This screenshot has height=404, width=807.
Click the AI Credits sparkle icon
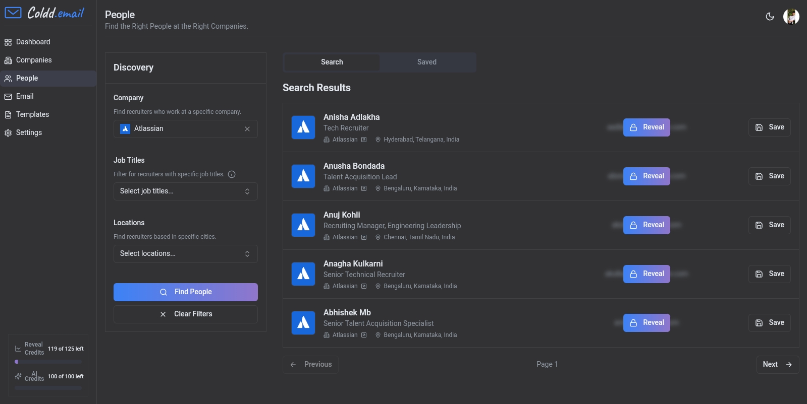coord(18,376)
